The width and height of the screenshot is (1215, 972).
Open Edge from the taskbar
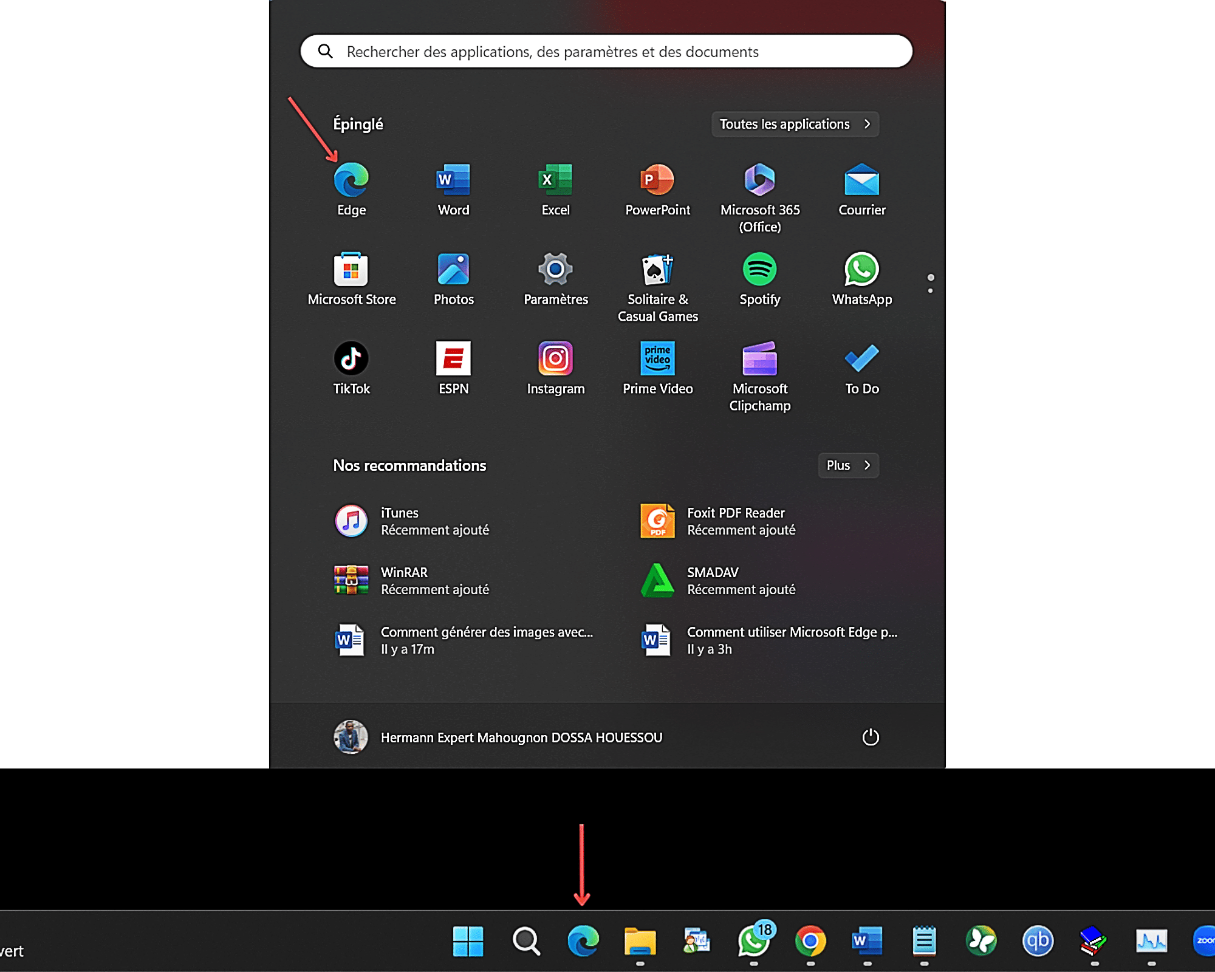tap(583, 941)
